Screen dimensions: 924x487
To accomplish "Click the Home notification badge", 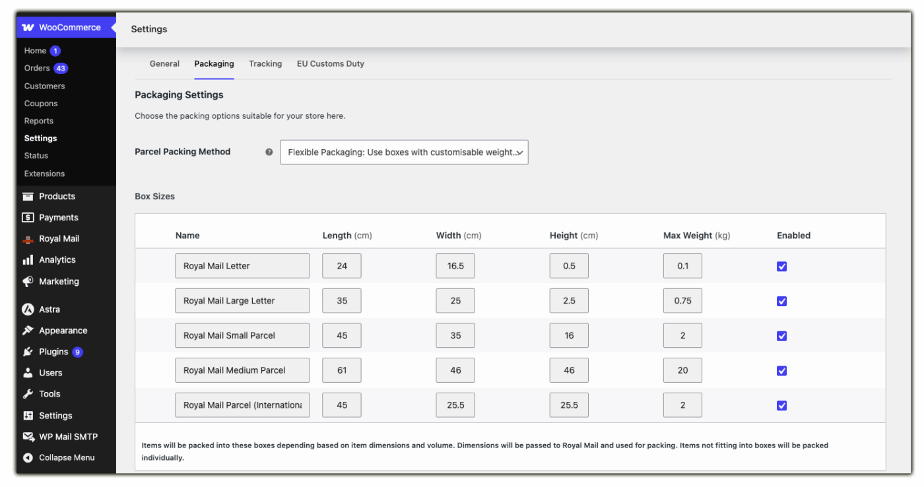I will [55, 51].
